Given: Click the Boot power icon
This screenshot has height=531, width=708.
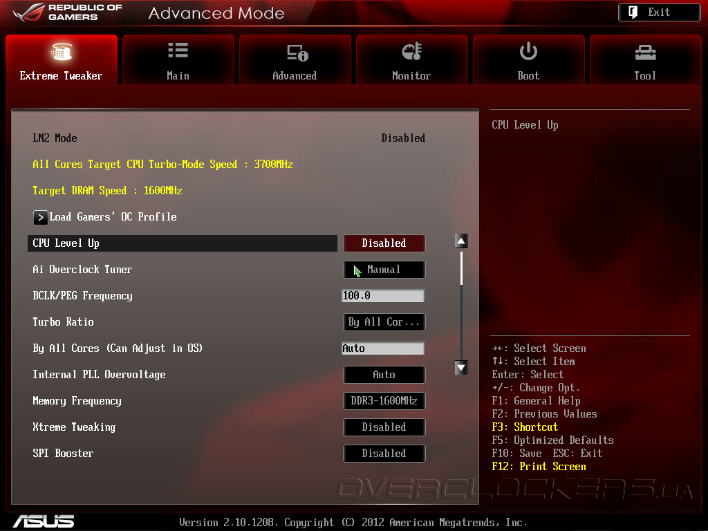Looking at the screenshot, I should coord(528,51).
